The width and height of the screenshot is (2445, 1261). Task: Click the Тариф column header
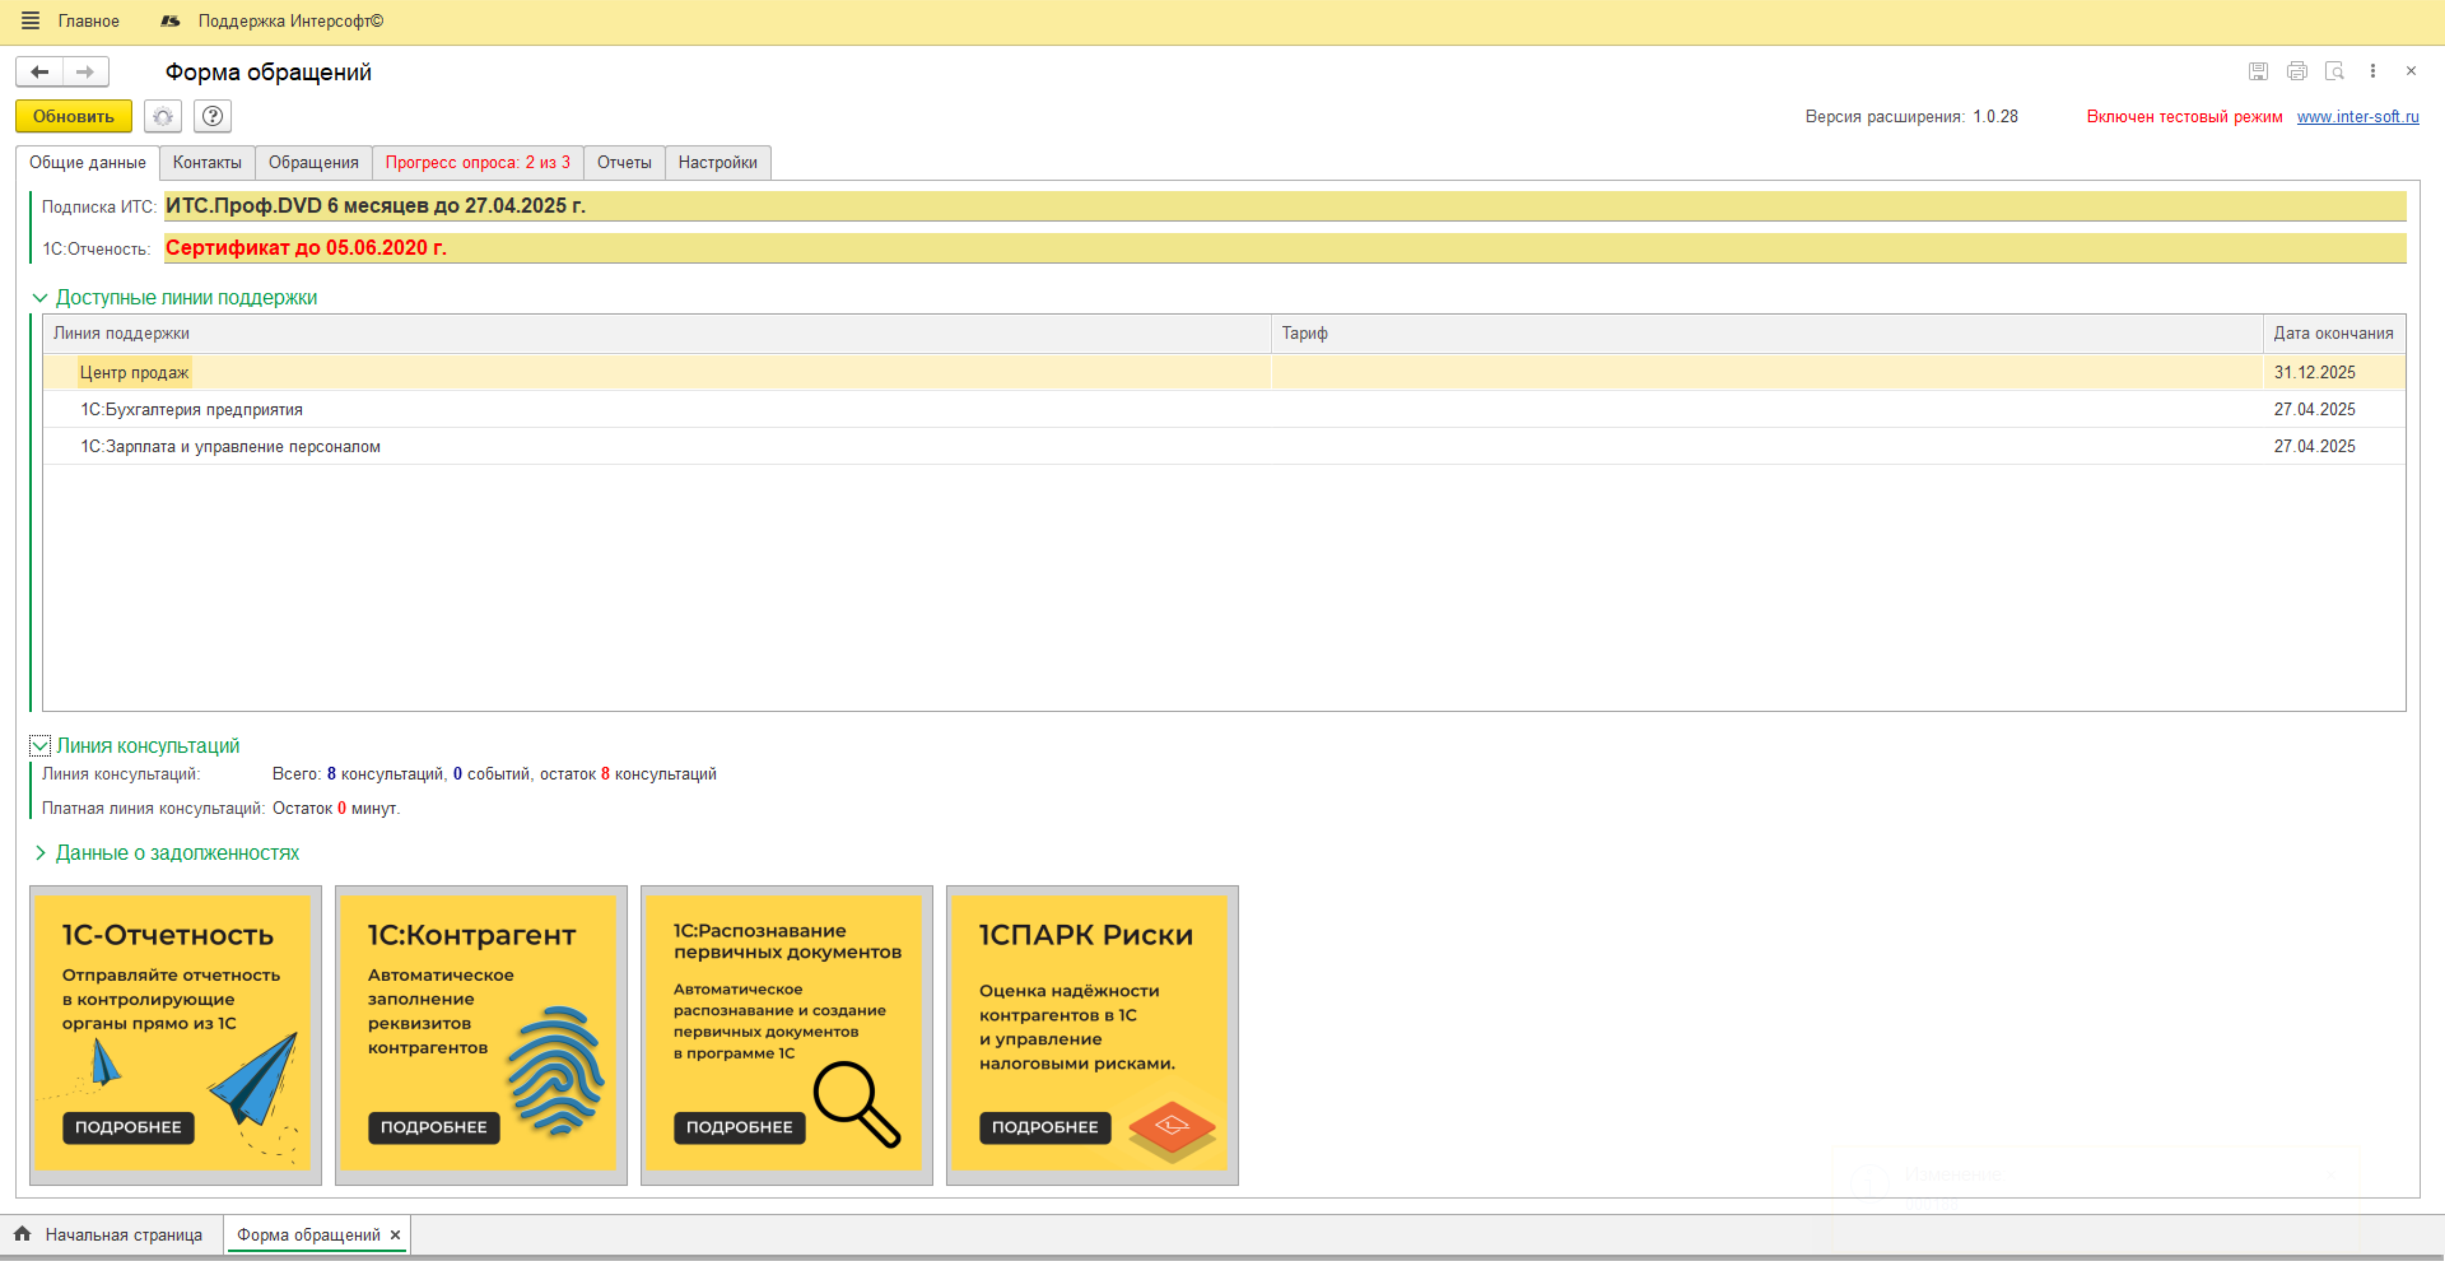(x=1767, y=333)
